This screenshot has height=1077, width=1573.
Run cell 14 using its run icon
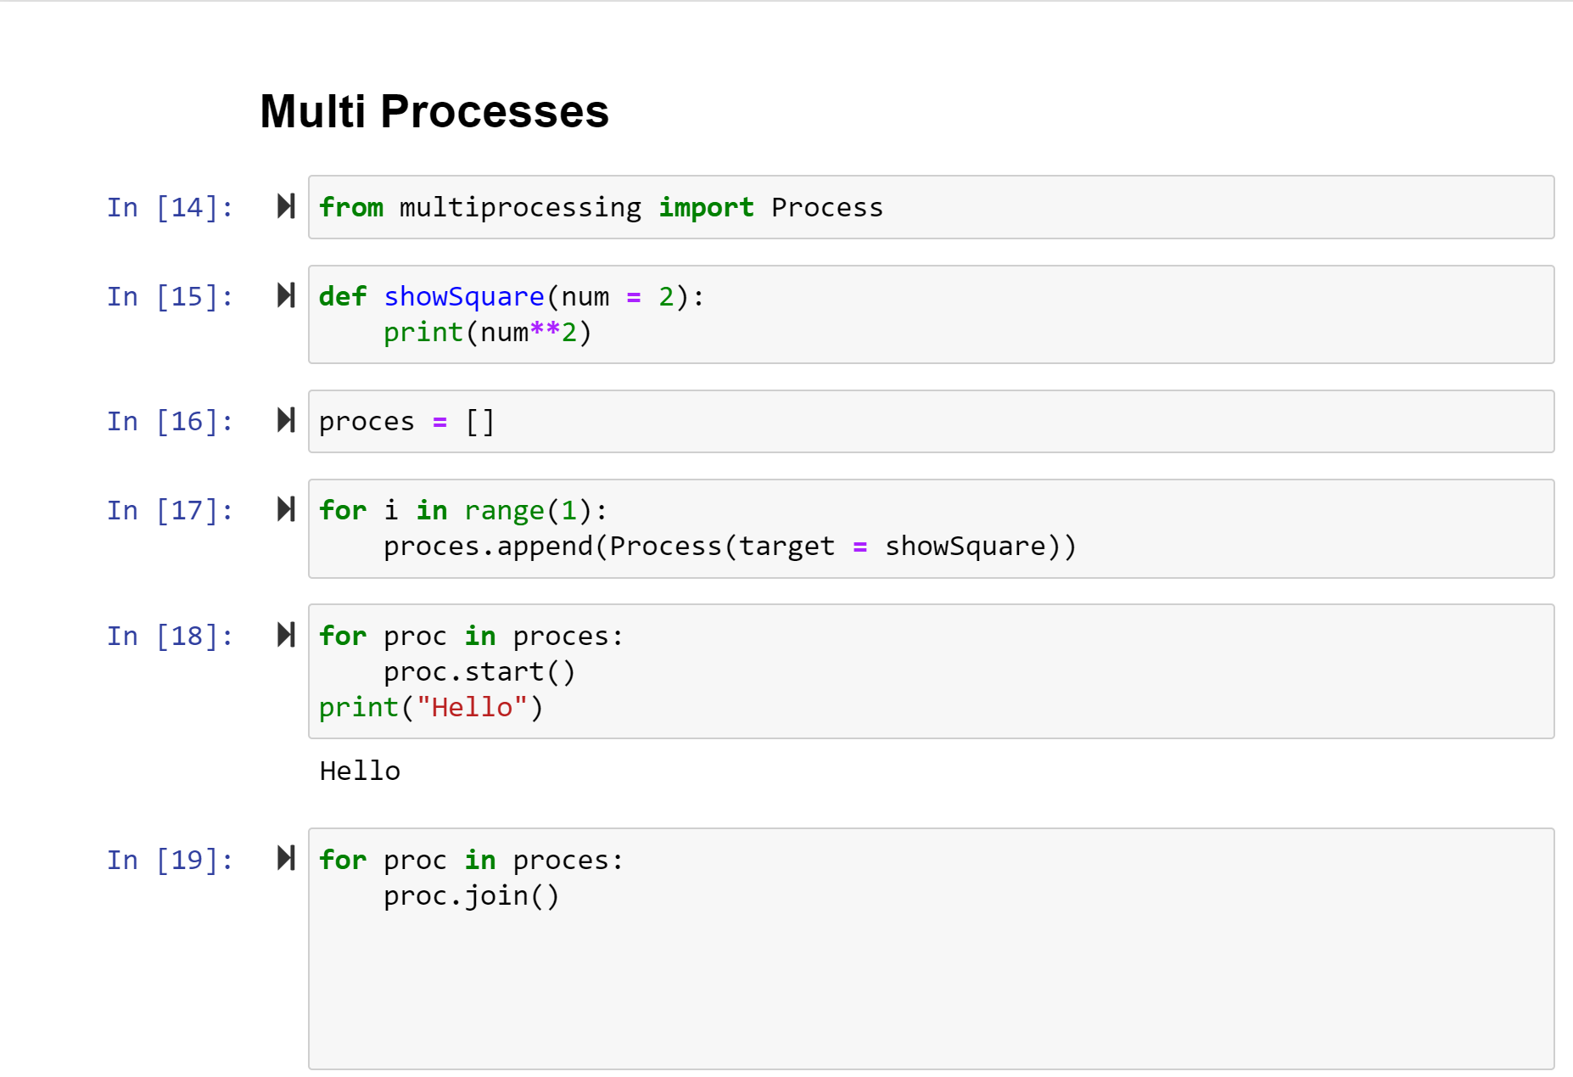coord(286,206)
